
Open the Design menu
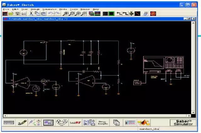tap(35, 9)
